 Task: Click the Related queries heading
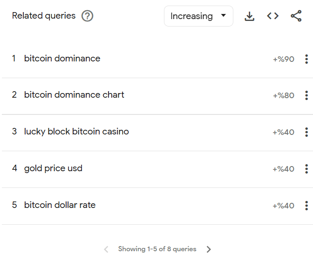44,16
